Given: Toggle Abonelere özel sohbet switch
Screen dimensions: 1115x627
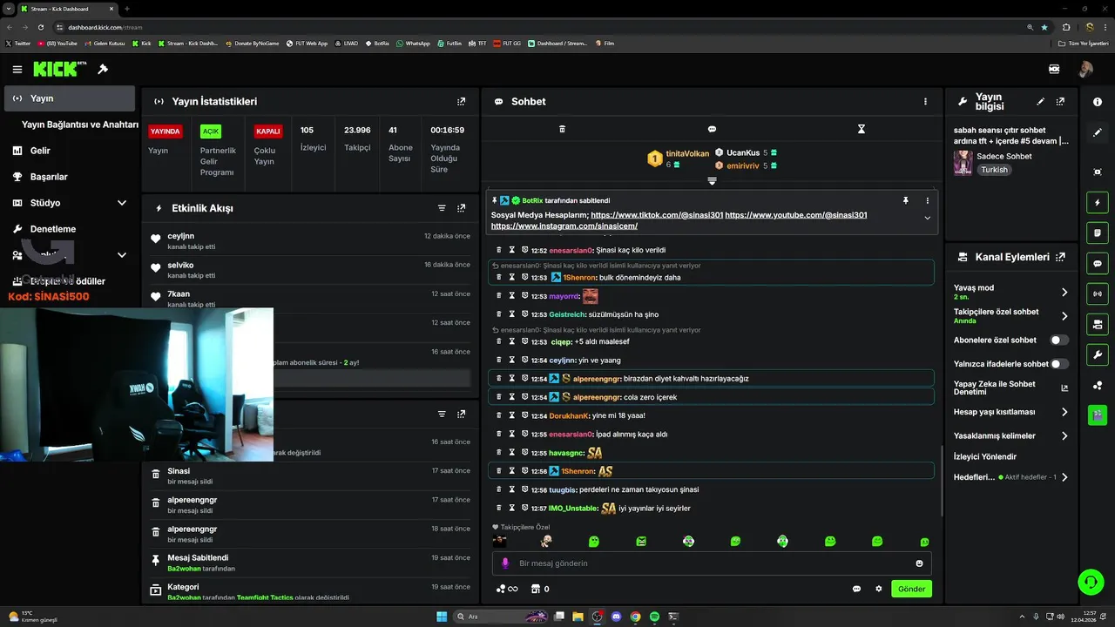Looking at the screenshot, I should pyautogui.click(x=1059, y=340).
